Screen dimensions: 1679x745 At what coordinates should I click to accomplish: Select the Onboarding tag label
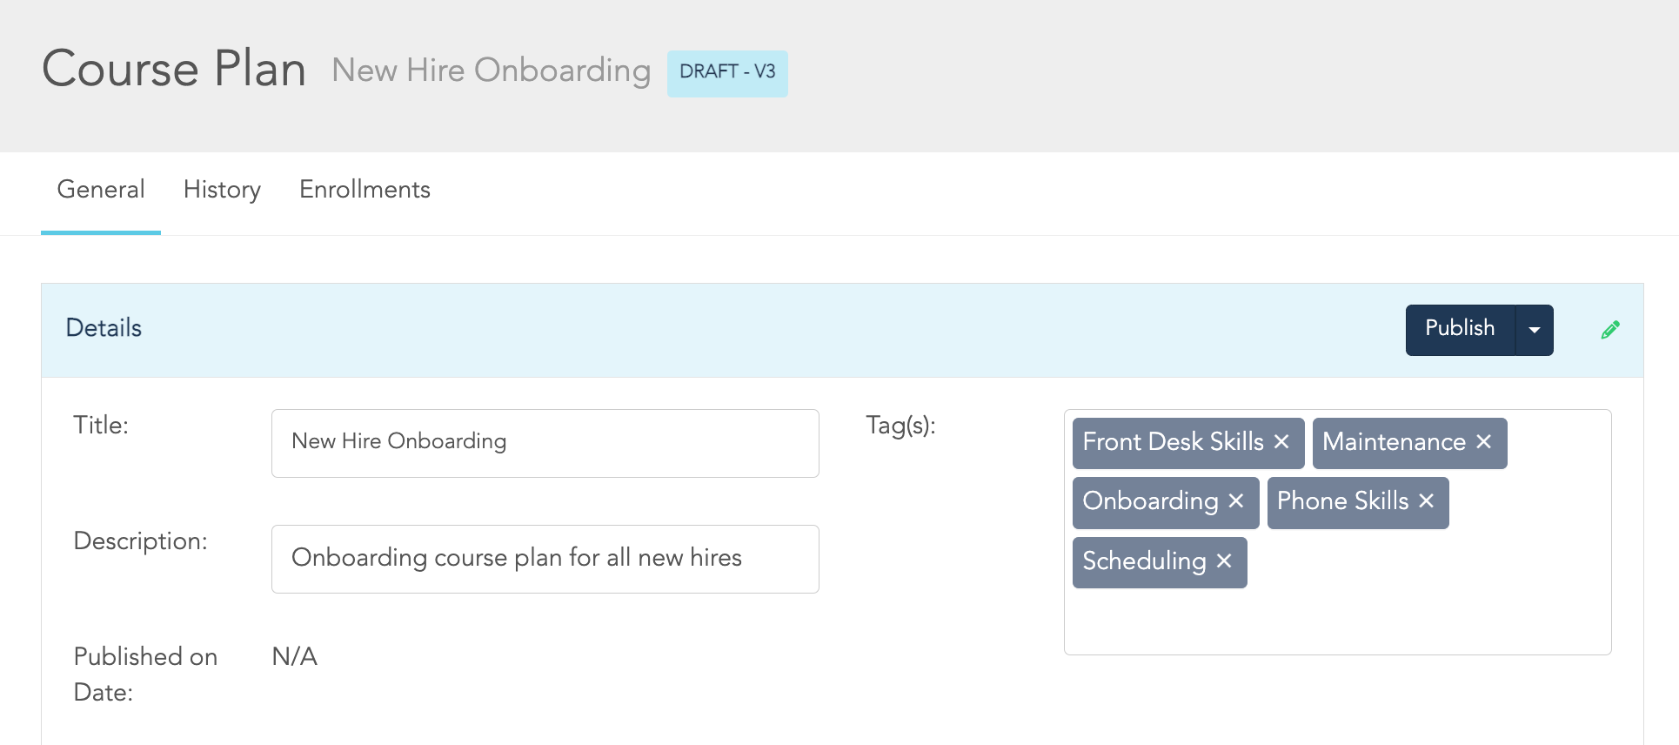click(1150, 501)
